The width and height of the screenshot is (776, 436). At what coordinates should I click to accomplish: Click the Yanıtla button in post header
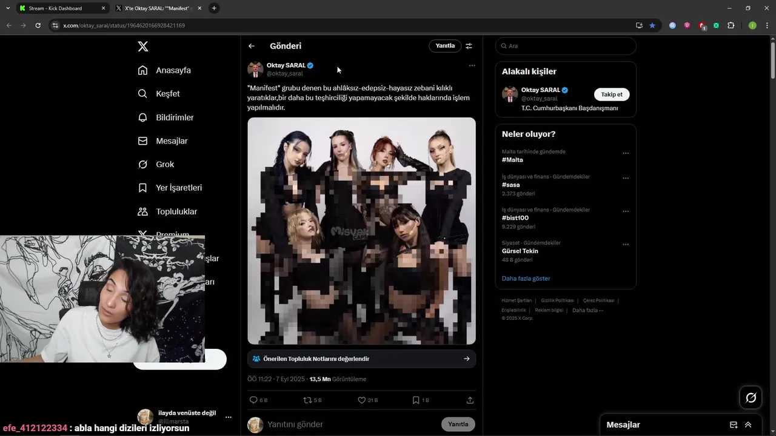(x=445, y=46)
